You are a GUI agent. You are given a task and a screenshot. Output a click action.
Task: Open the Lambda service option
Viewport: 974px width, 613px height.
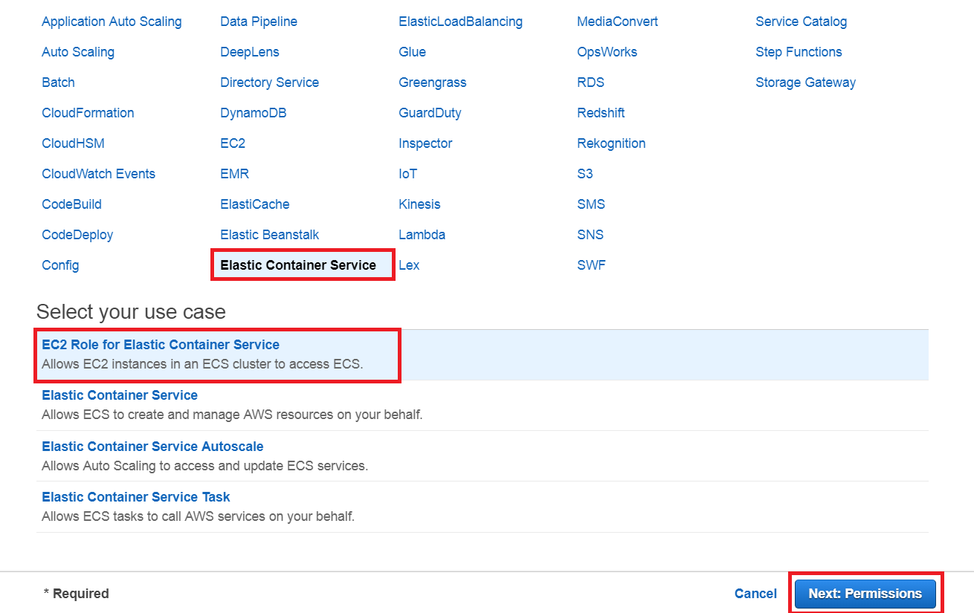422,234
